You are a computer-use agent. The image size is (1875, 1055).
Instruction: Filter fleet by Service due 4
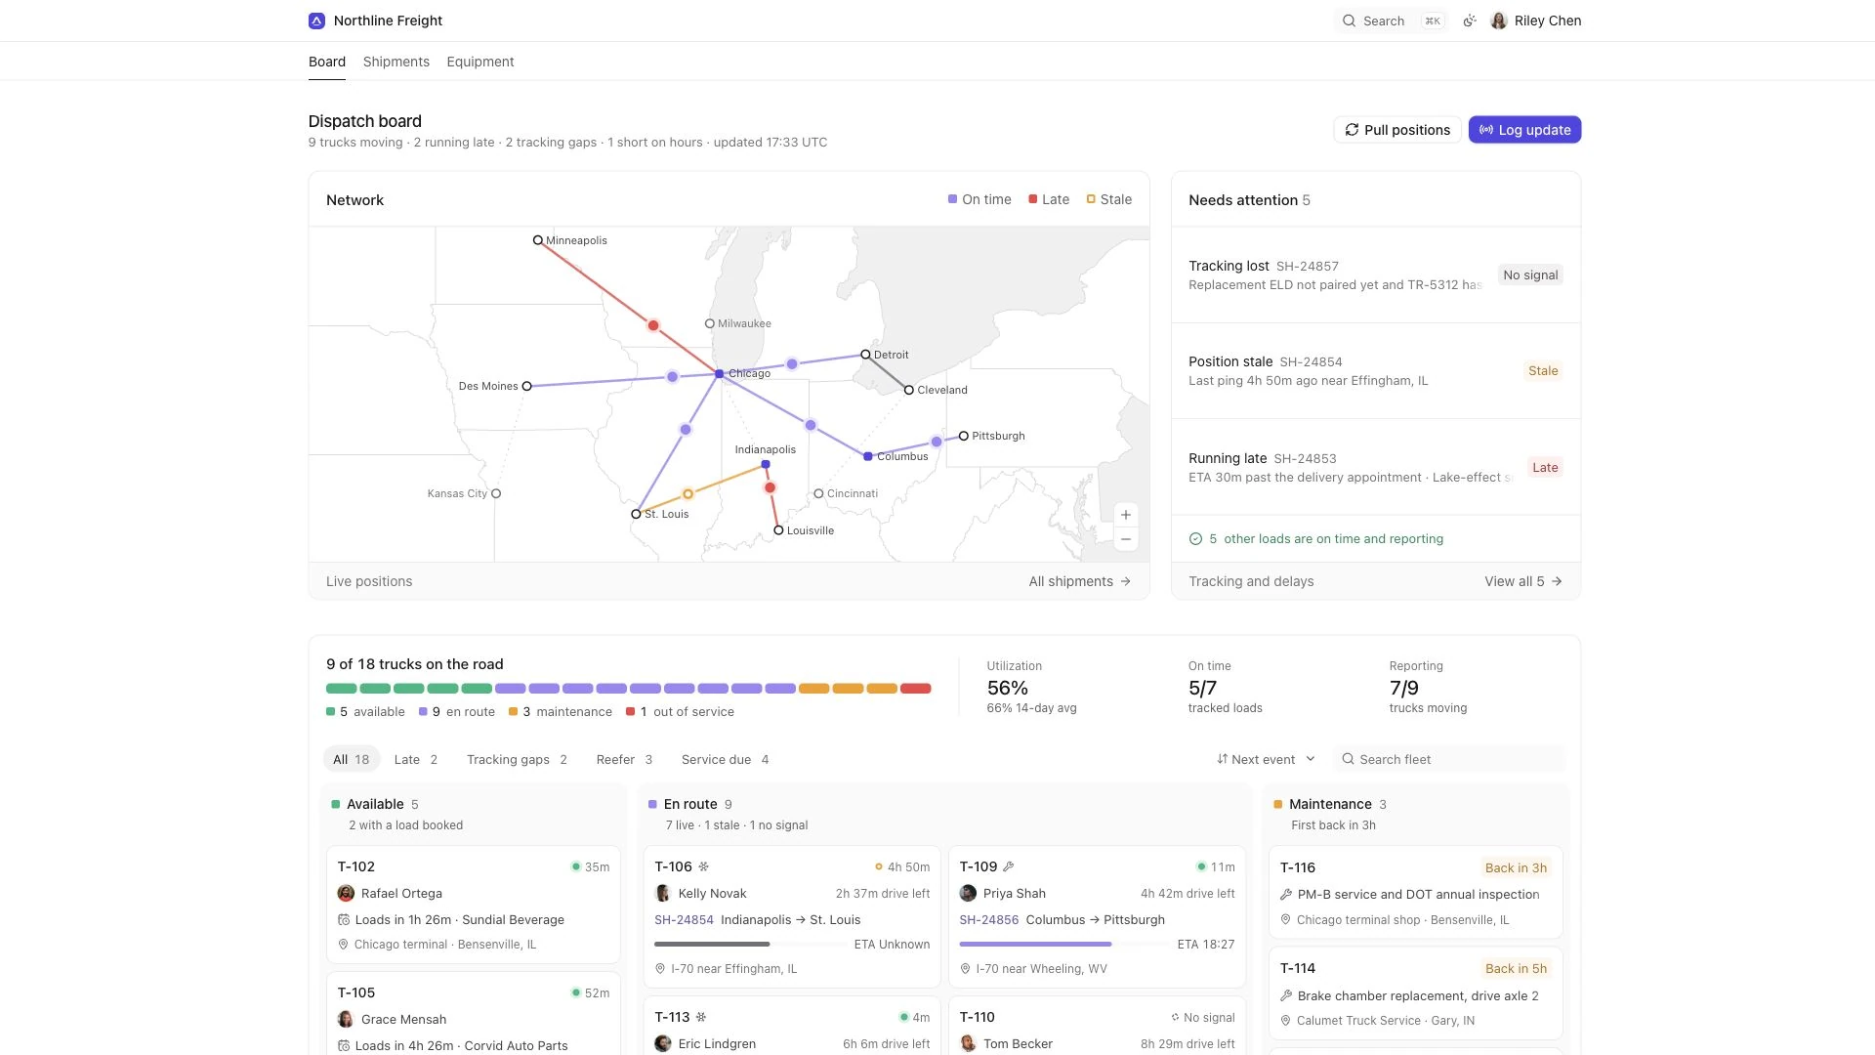[x=725, y=759]
